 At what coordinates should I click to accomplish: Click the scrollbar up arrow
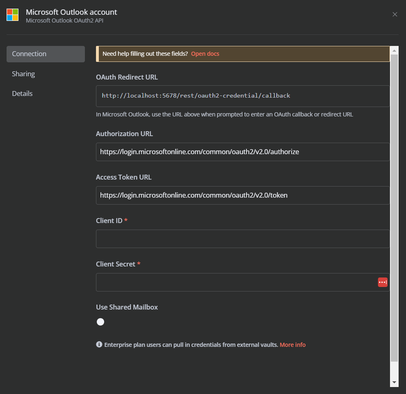[x=394, y=50]
